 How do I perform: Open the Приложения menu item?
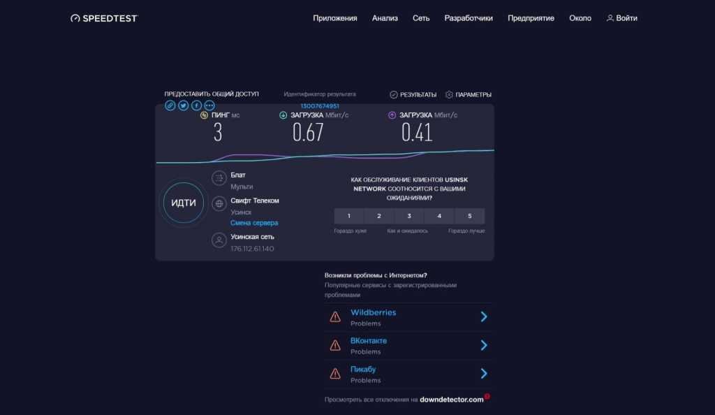click(334, 18)
